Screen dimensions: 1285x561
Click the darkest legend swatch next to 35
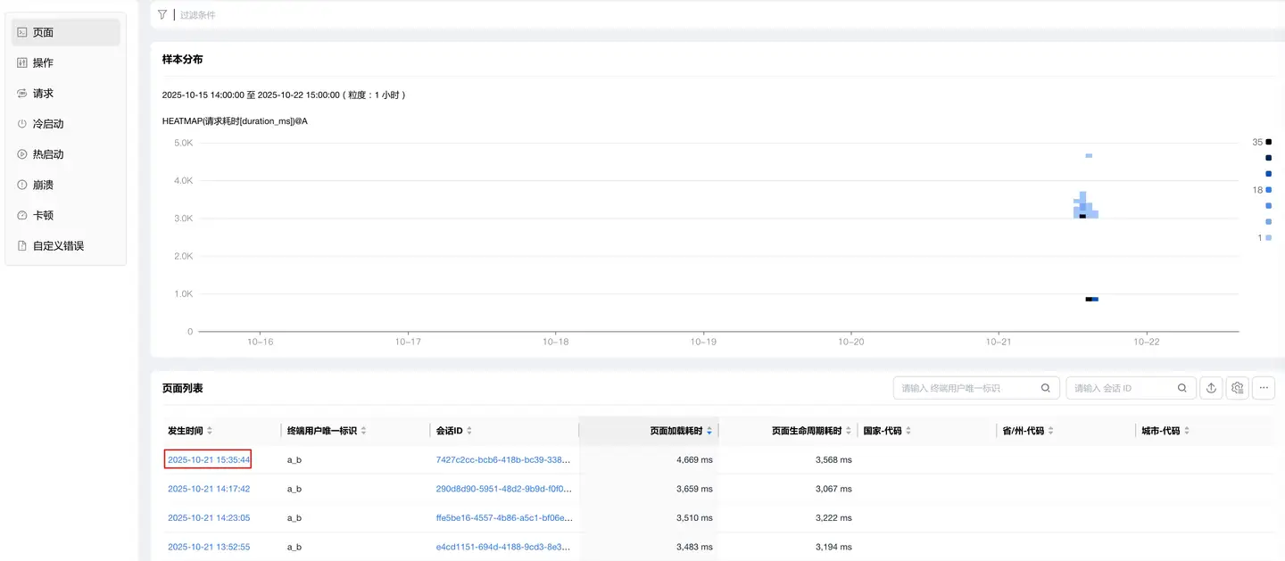pos(1269,142)
